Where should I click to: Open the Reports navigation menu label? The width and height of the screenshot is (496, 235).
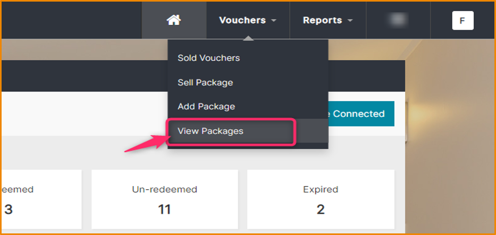click(322, 20)
